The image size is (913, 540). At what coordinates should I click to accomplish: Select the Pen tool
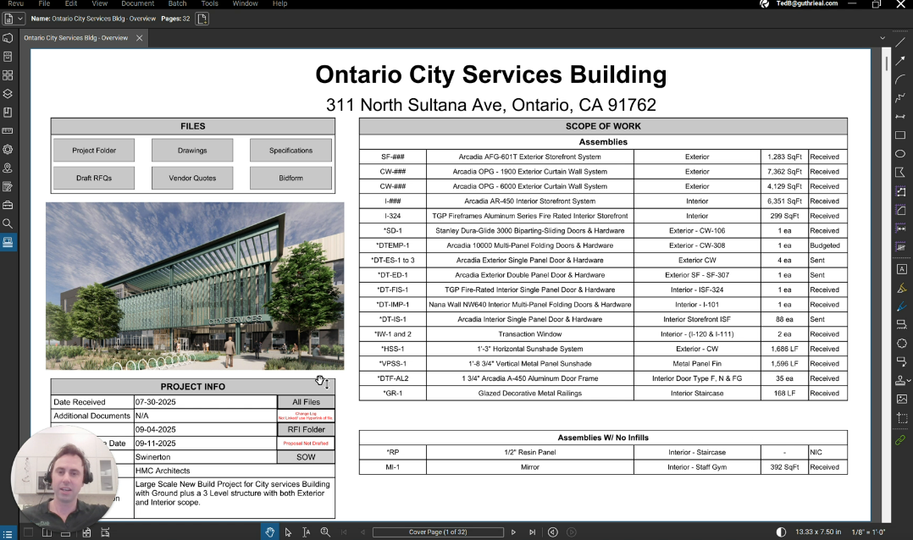tap(901, 306)
